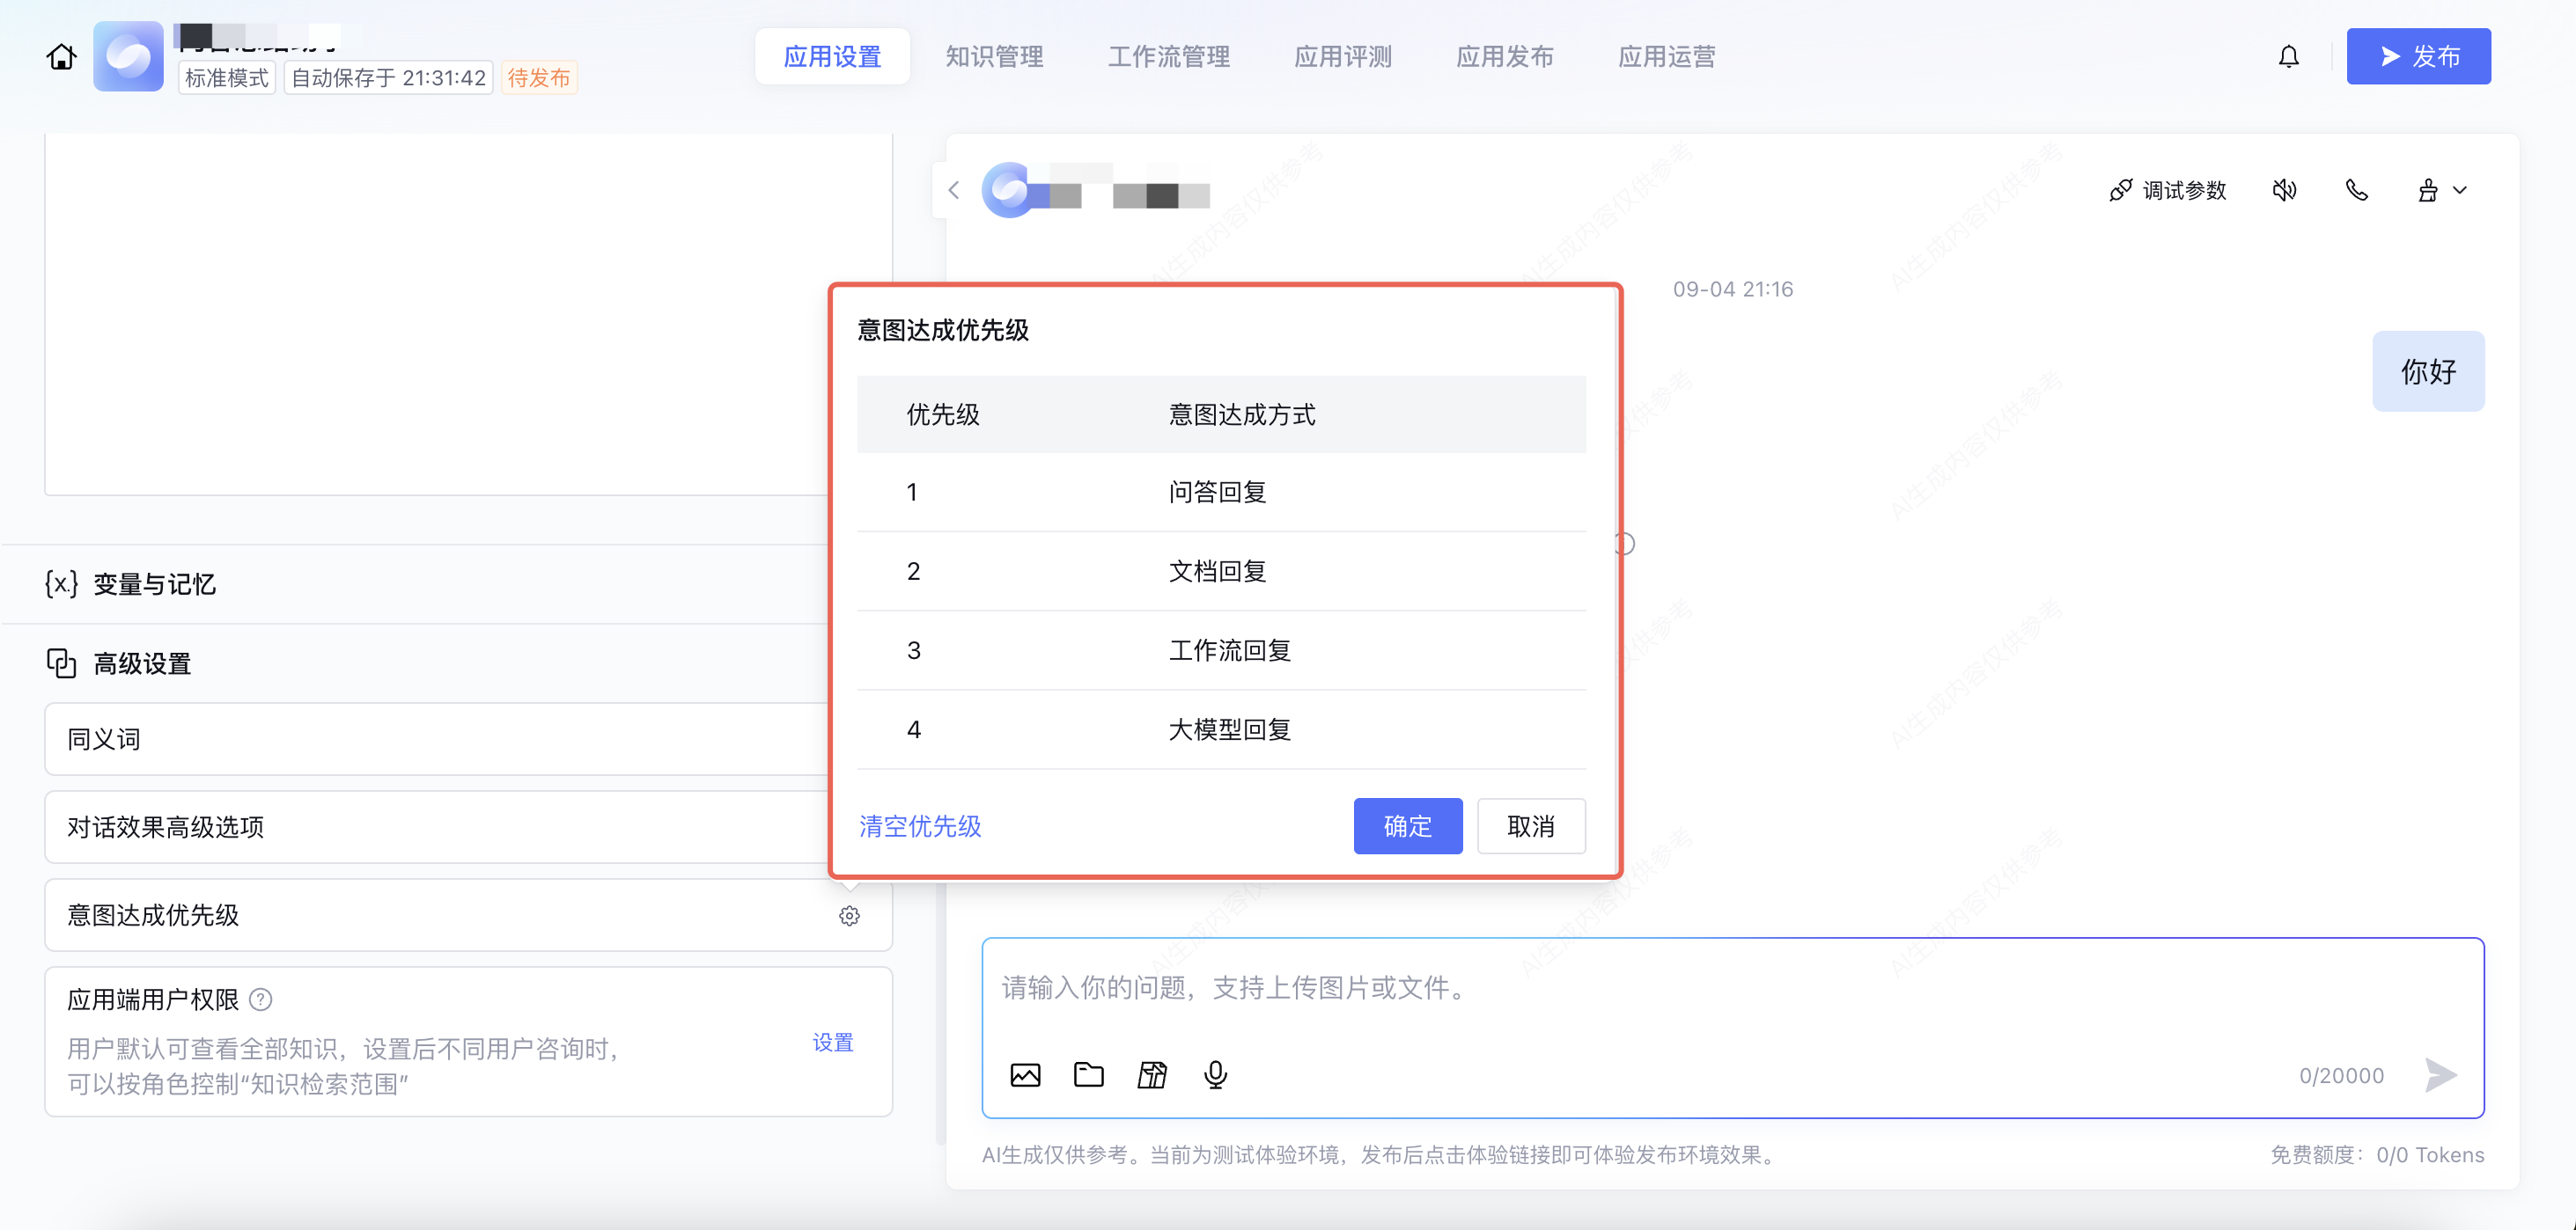Screen dimensions: 2576x1230
Task: Click the 确定 confirm button
Action: tap(1407, 826)
